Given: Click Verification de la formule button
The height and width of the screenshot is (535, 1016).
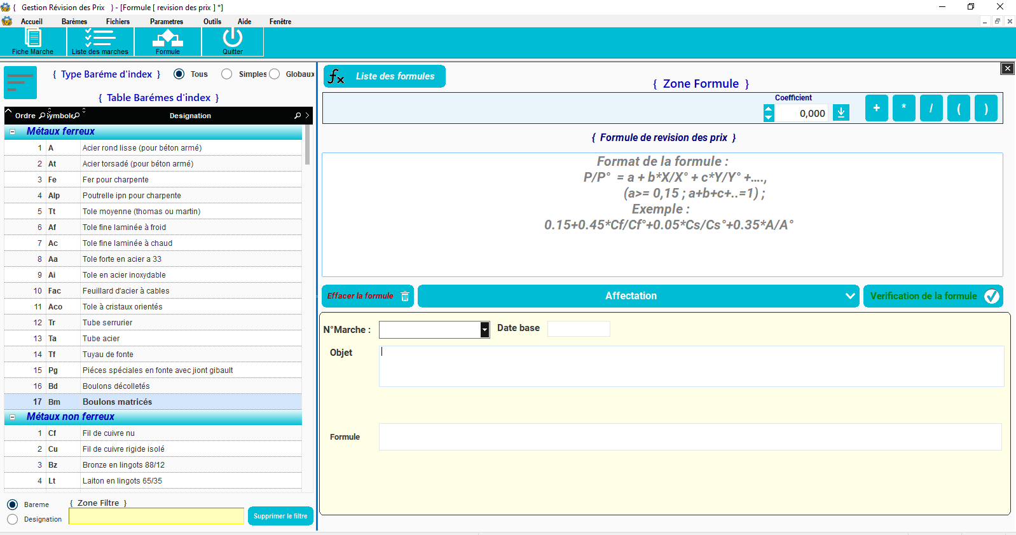Looking at the screenshot, I should click(x=932, y=296).
